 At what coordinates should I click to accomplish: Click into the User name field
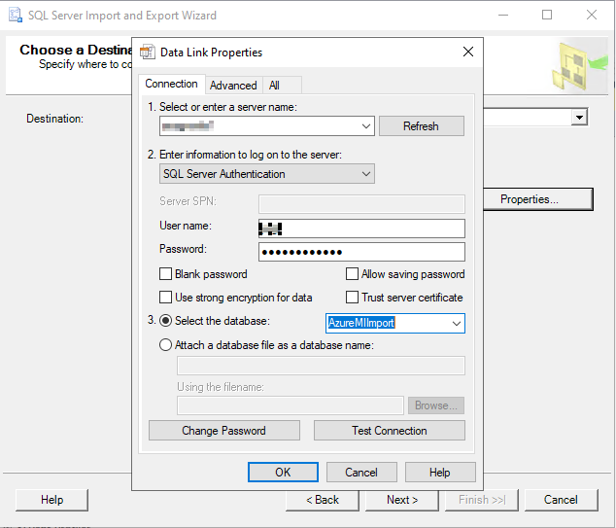pos(361,229)
